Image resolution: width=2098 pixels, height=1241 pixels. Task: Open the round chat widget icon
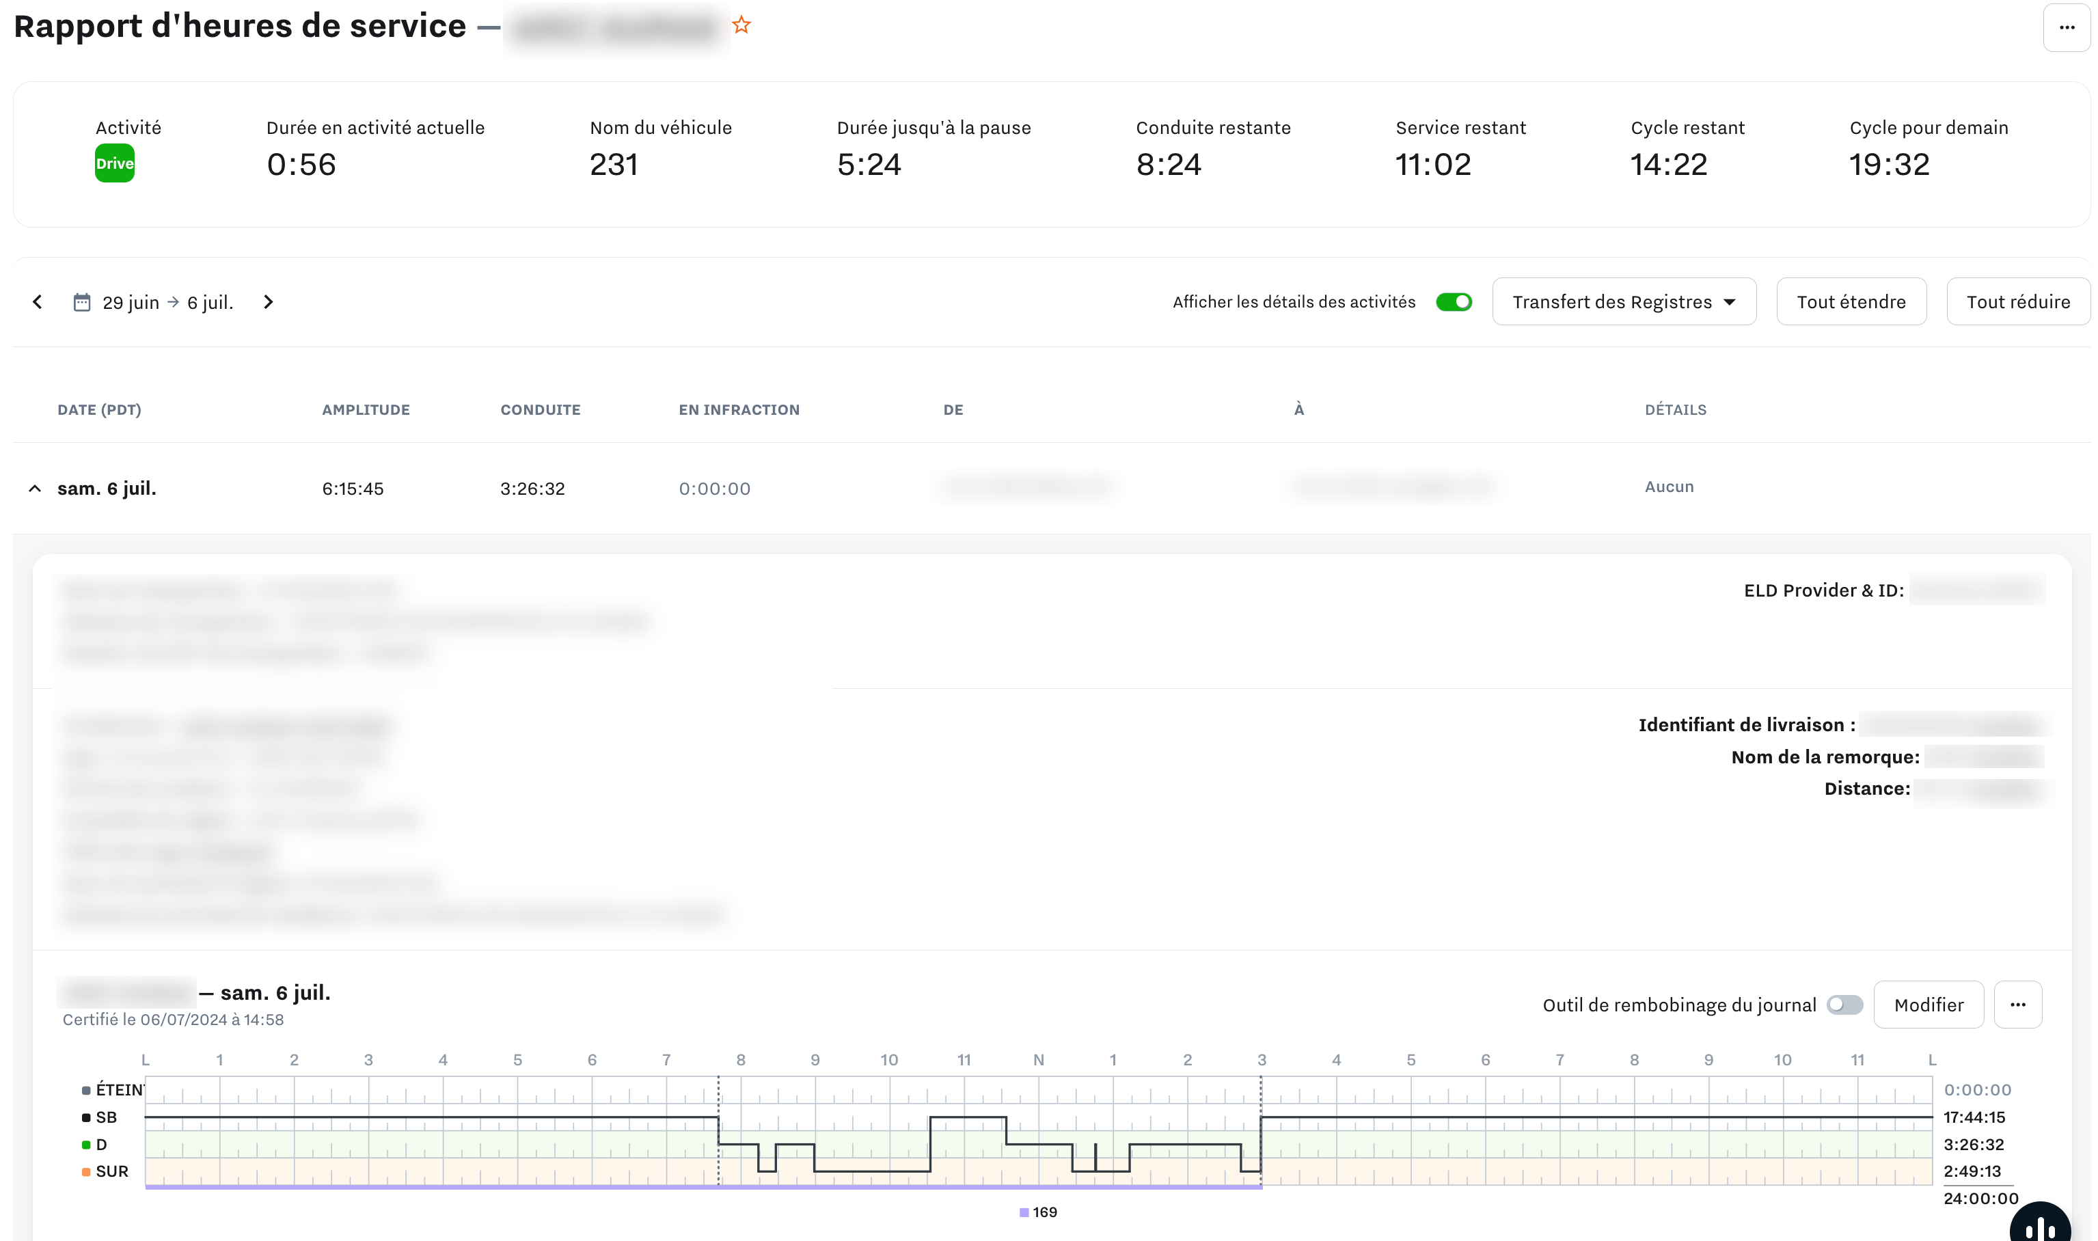(x=2039, y=1225)
